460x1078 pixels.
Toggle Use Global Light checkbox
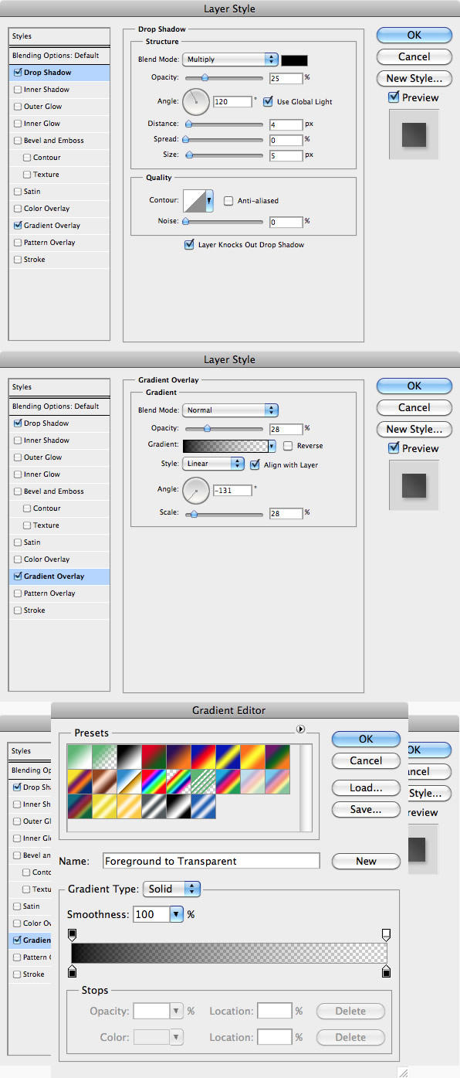268,101
